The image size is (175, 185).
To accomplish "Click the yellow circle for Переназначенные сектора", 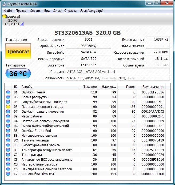I will click(8, 107).
